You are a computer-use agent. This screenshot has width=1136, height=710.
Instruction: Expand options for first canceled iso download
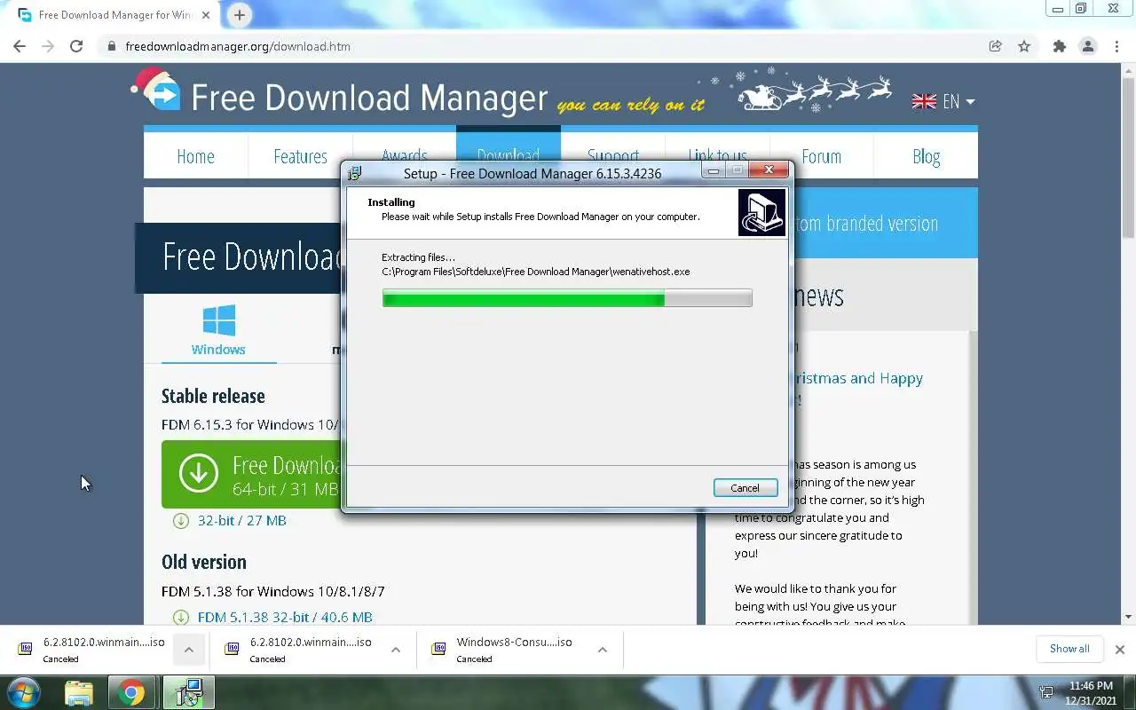188,650
